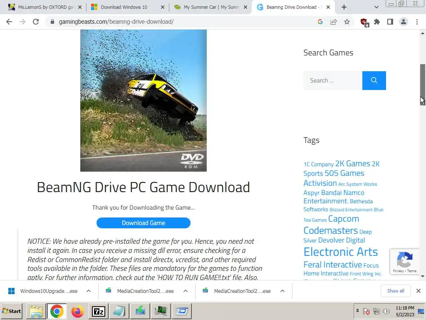Click the network tray icon
This screenshot has height=320, width=426.
click(x=376, y=311)
